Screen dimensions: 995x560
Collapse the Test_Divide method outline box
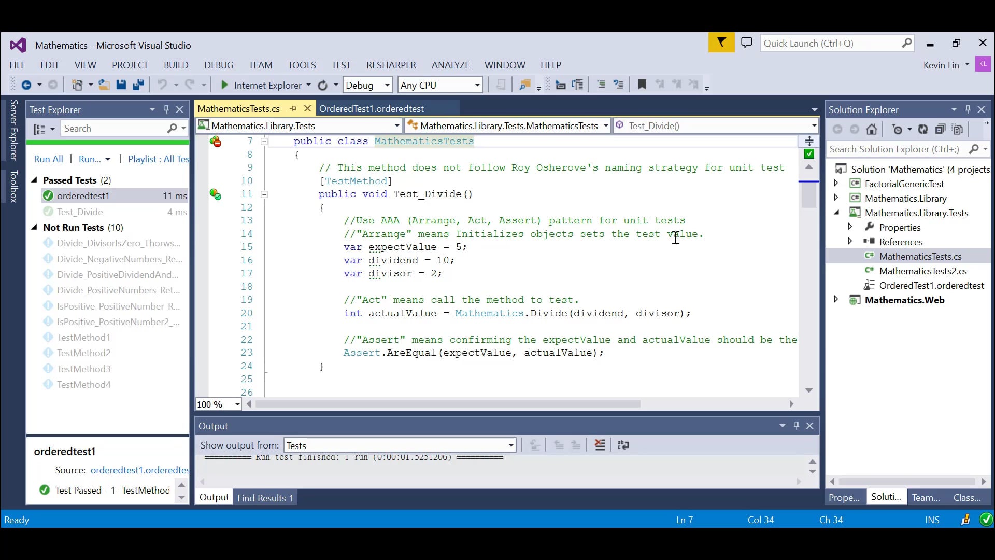tap(264, 194)
